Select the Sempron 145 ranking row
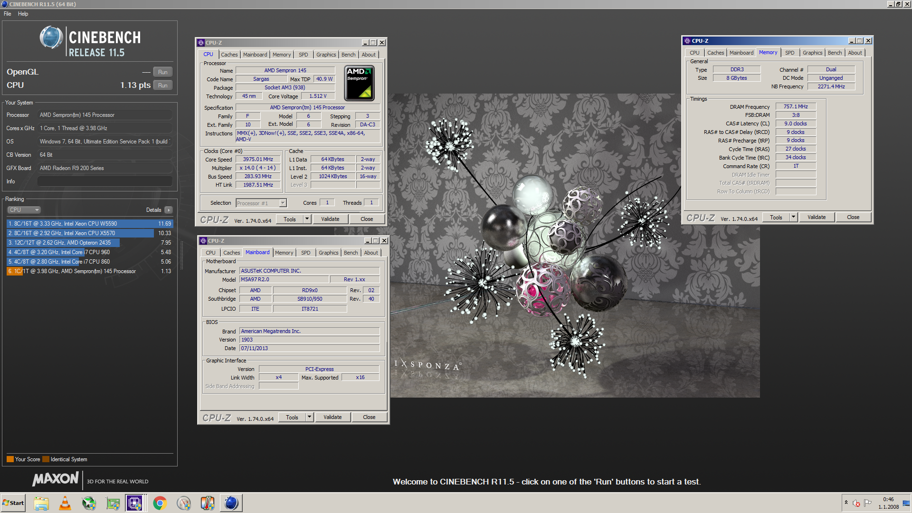 (90, 271)
